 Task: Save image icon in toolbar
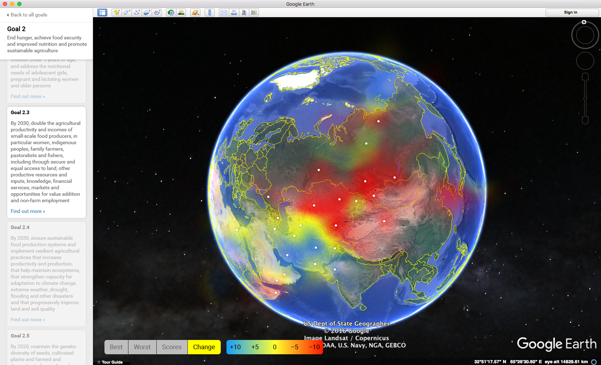pyautogui.click(x=244, y=13)
